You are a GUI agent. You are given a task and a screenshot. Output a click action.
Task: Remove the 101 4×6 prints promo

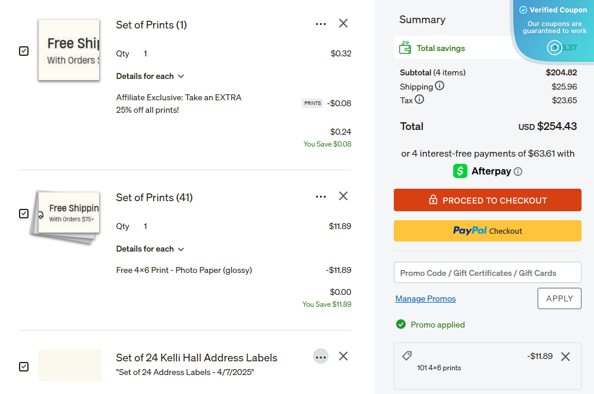tap(565, 356)
